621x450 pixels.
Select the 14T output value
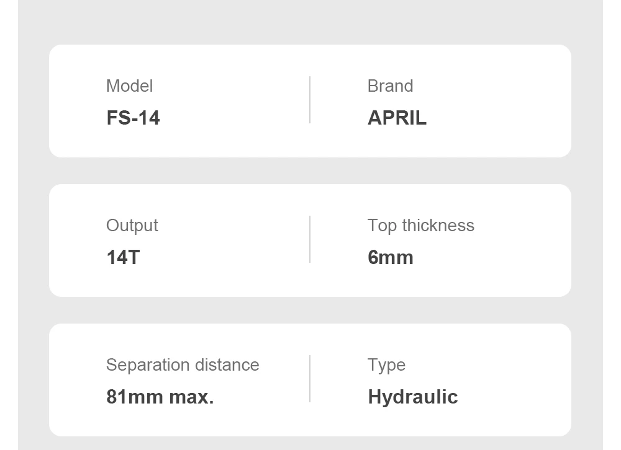[x=123, y=257]
